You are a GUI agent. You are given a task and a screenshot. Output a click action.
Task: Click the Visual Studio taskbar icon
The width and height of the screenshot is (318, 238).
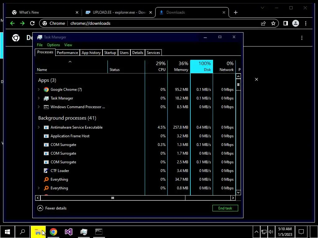tap(69, 232)
